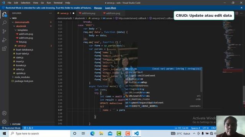Viewport: 245px width, 137px height.
Task: Collapse the demomariadb folder
Action: click(x=22, y=22)
